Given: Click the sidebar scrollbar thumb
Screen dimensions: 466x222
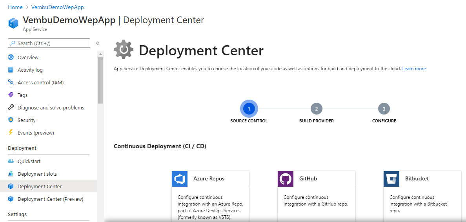Looking at the screenshot, I should (100, 80).
